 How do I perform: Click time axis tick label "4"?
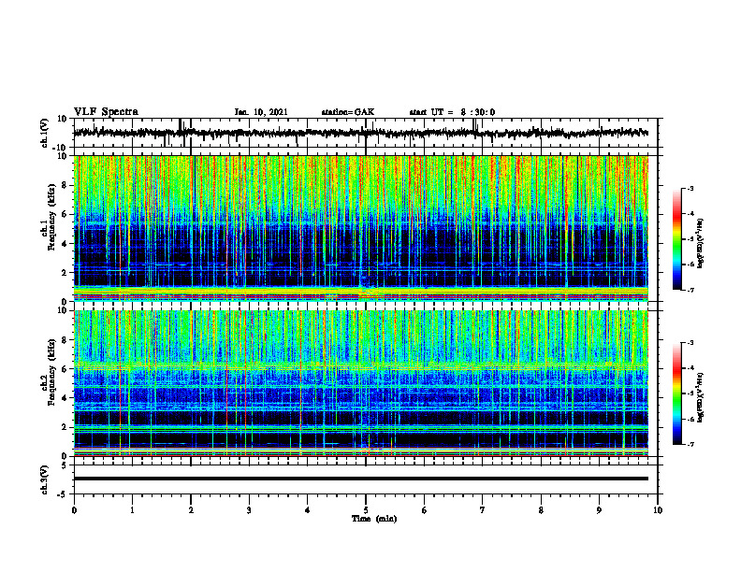(x=308, y=510)
